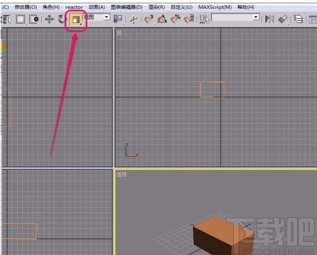This screenshot has height=255, width=317.
Task: Select the box outline in bottom-left viewport
Action: click(19, 231)
